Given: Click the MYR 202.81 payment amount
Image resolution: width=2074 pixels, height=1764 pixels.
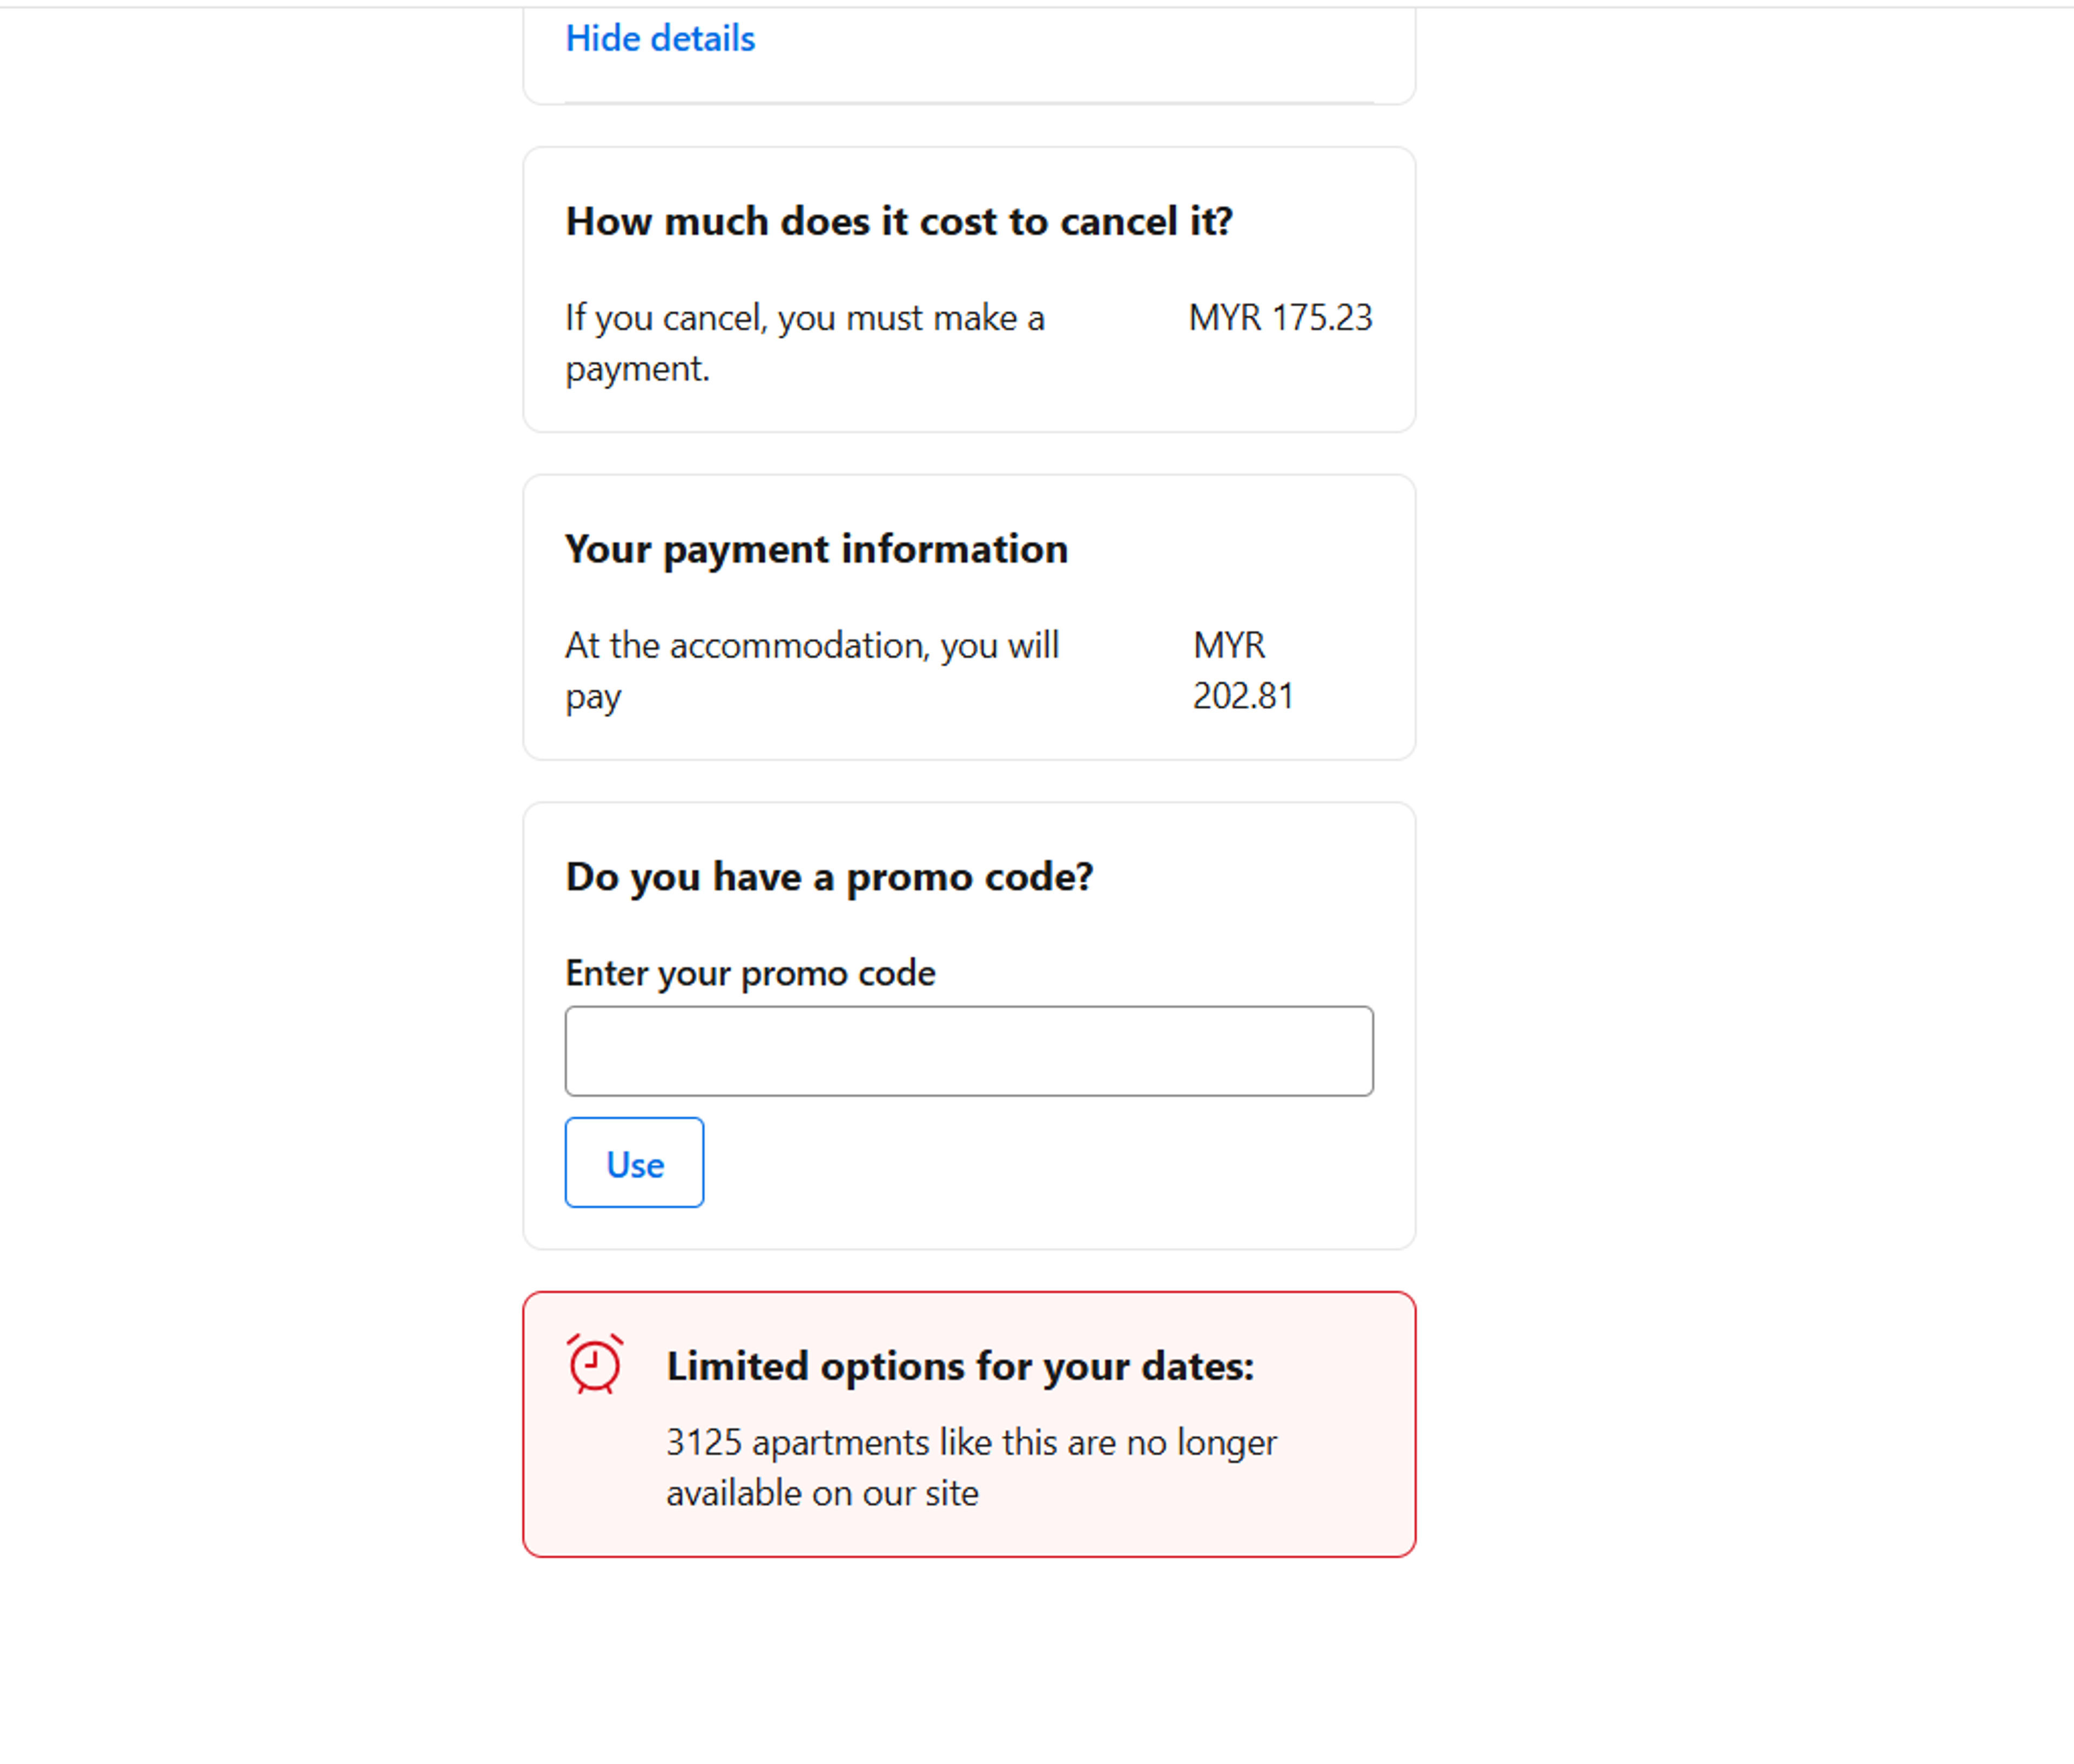Looking at the screenshot, I should coord(1244,670).
